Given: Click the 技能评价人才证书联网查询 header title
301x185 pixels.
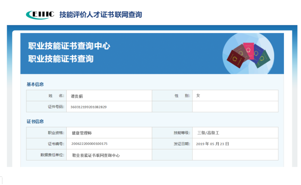Looking at the screenshot, I should pyautogui.click(x=101, y=14).
